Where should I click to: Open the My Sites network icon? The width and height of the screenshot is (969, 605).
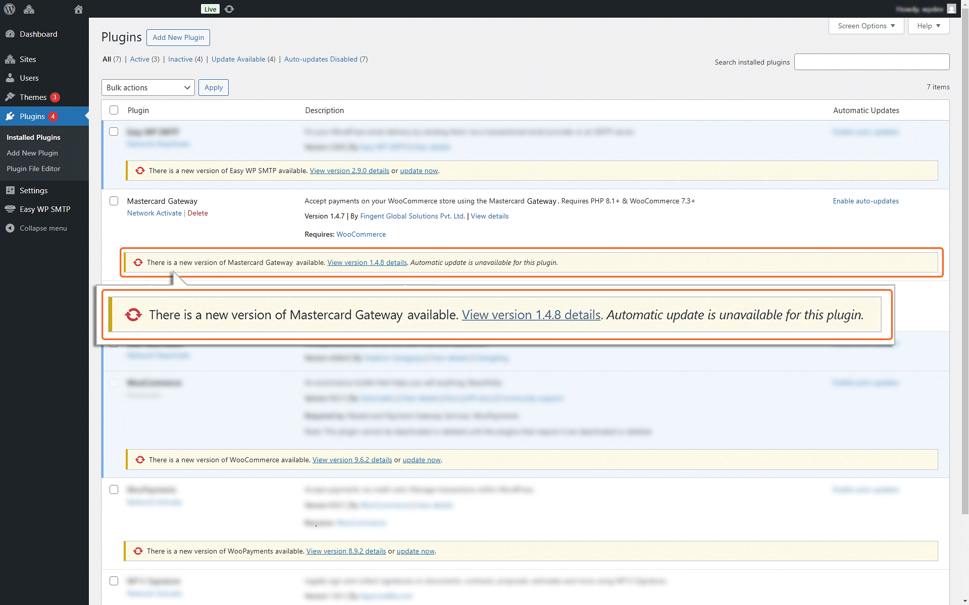tap(29, 9)
